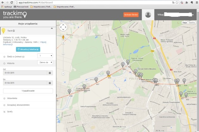Click the map pan control
199x132 pixels.
[63, 27]
